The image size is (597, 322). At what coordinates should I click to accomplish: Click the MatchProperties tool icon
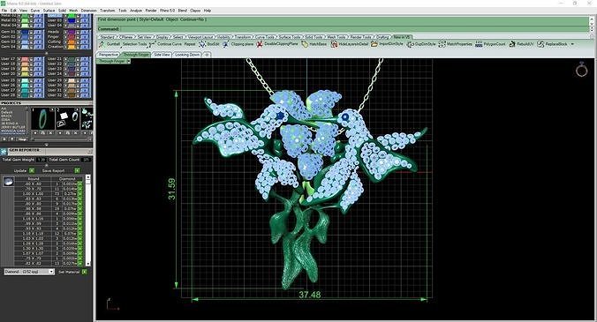442,44
